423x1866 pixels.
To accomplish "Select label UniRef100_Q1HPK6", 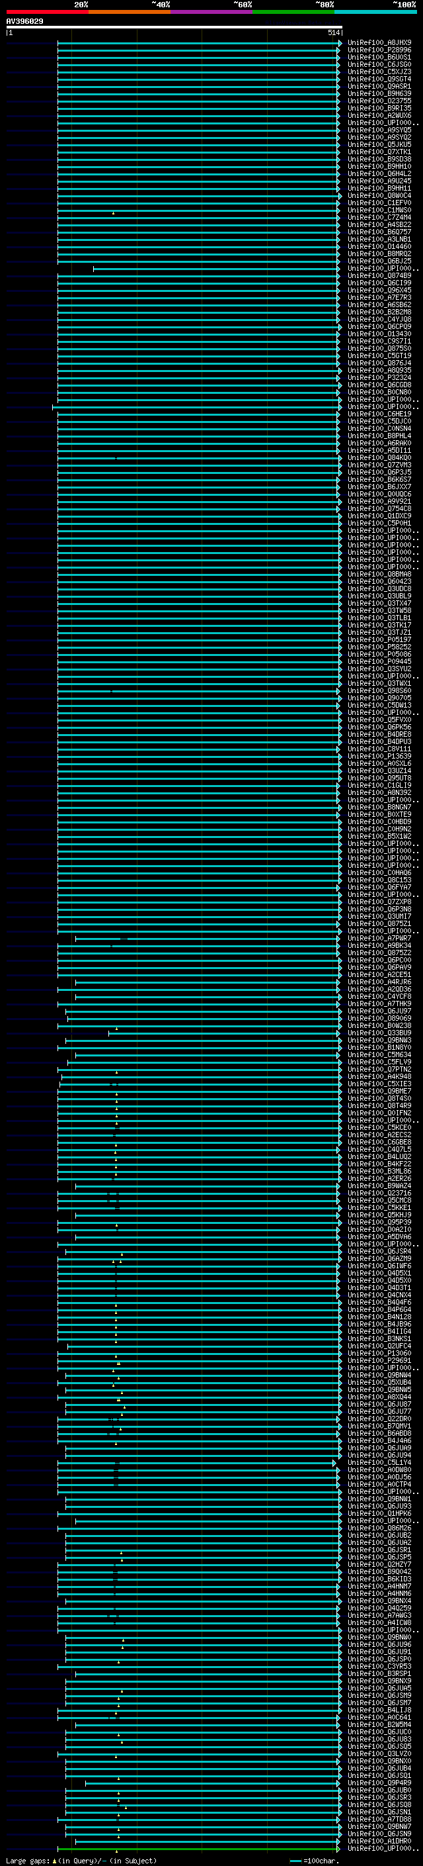I will [379, 1513].
